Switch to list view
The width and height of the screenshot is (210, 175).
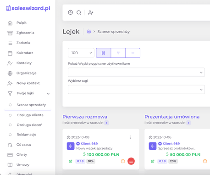point(133,53)
